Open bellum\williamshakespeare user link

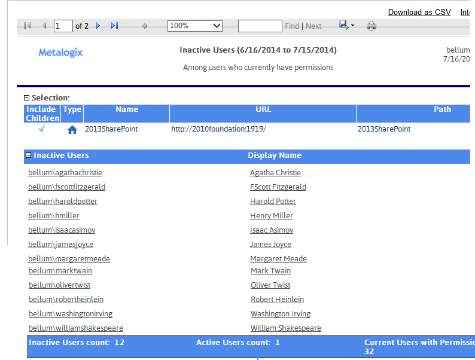76,328
